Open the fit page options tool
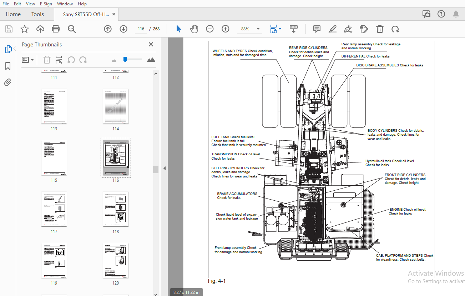Viewport: 465px width, 296px height. point(276,29)
